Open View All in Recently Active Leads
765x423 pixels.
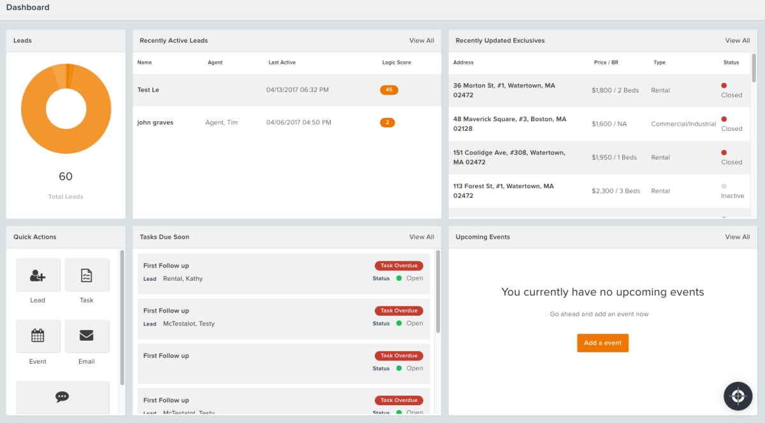coord(421,40)
